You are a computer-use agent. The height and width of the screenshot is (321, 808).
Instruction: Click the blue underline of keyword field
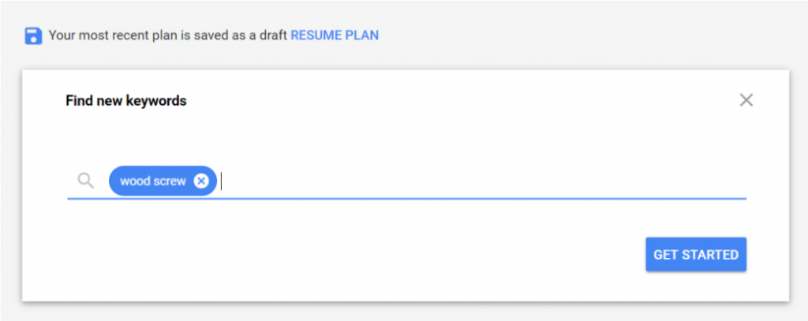[x=406, y=198]
